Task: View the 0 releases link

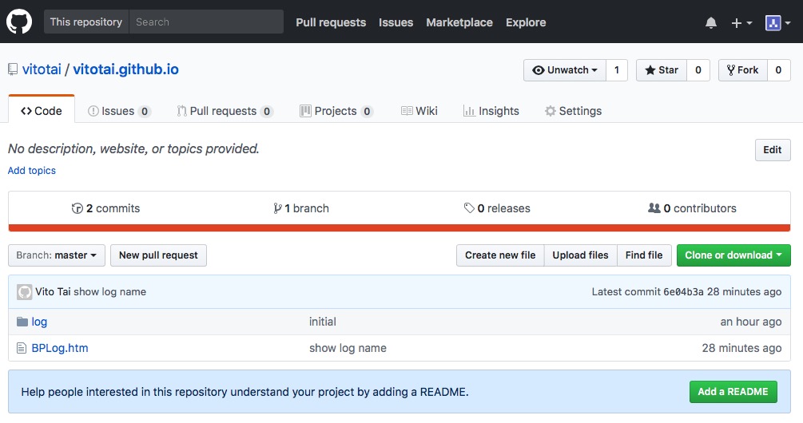Action: [x=497, y=208]
